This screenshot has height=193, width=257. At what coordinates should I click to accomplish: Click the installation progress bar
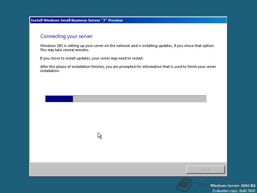click(x=126, y=99)
